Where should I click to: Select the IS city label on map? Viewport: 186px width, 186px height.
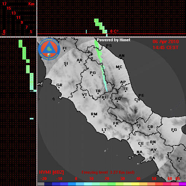tap(139, 125)
